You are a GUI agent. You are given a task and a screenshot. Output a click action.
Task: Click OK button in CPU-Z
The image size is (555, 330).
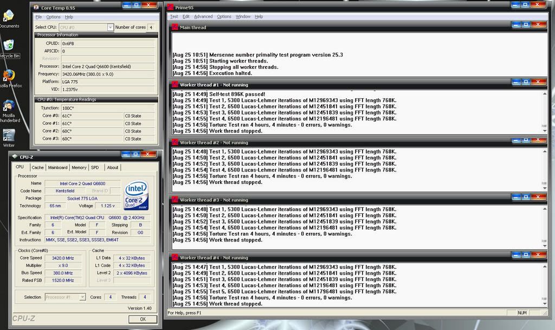coord(143,319)
